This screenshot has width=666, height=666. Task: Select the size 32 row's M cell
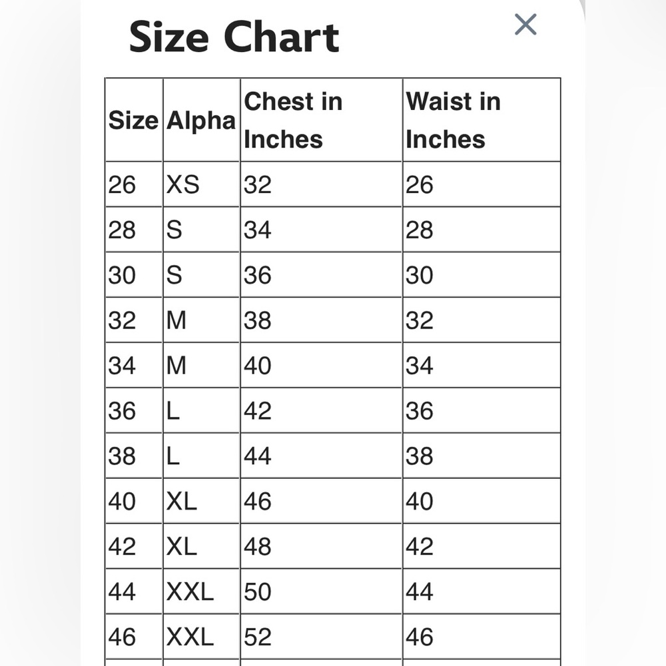point(201,320)
